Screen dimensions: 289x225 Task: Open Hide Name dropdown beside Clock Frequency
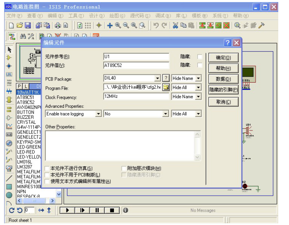point(198,96)
